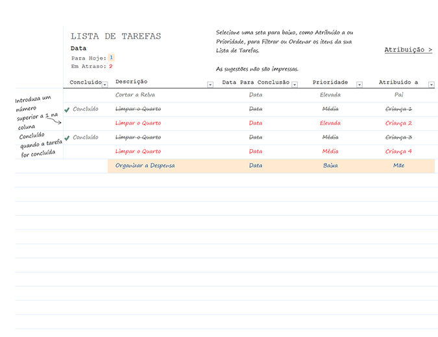Select the red Elevada priority cell

330,123
